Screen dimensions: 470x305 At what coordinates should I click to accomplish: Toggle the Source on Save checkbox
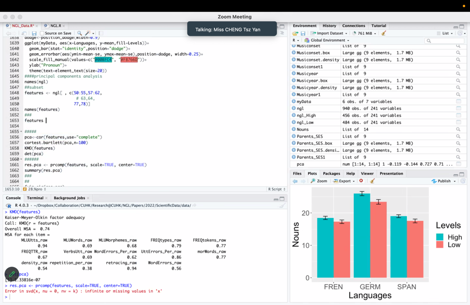[42, 33]
